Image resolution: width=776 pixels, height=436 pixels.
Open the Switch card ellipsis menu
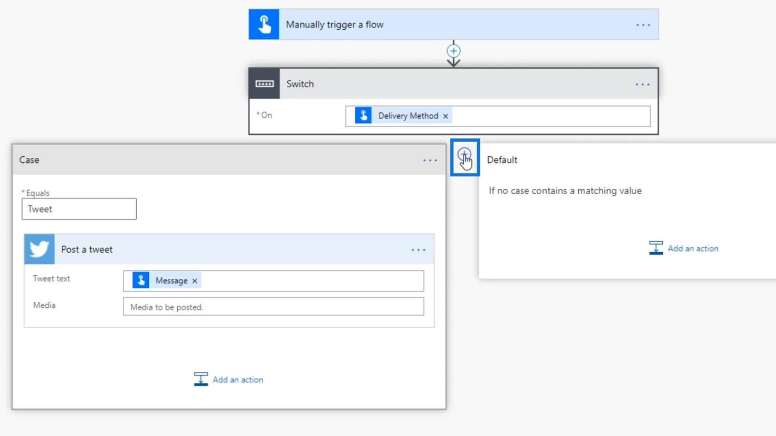pyautogui.click(x=643, y=84)
